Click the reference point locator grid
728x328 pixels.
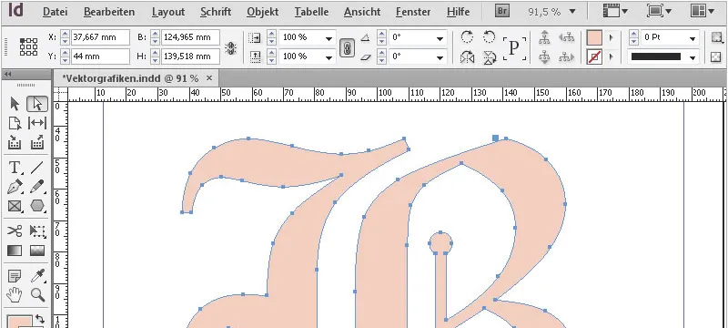(x=28, y=47)
